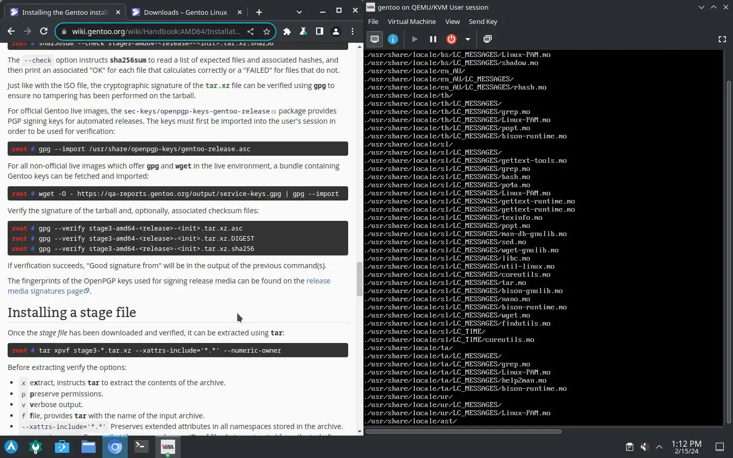Switch to the virt-manager taskbar entry
The width and height of the screenshot is (733, 458).
[x=167, y=447]
